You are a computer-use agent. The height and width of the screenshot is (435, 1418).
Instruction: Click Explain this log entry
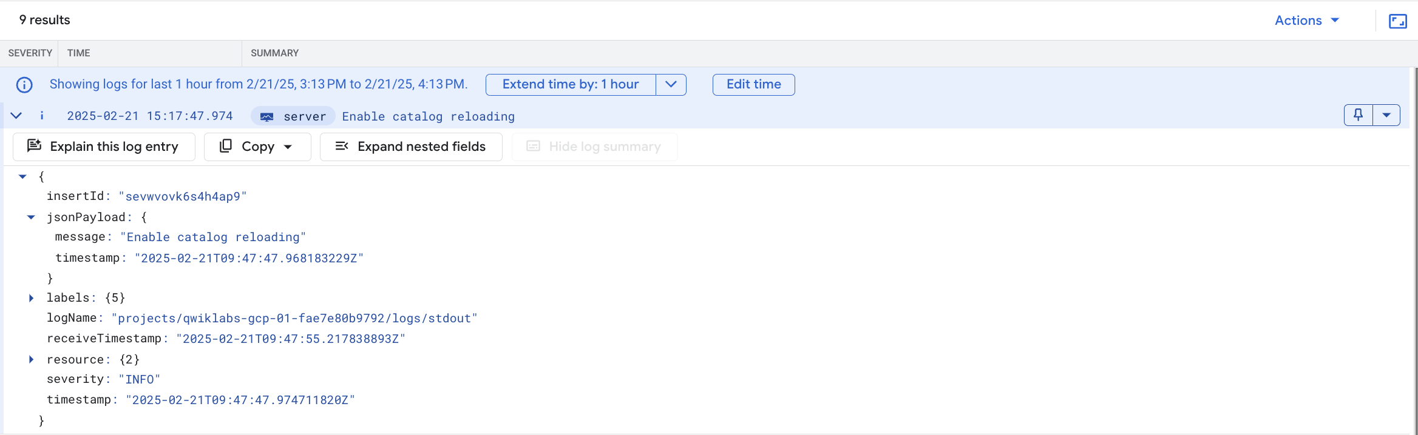104,147
